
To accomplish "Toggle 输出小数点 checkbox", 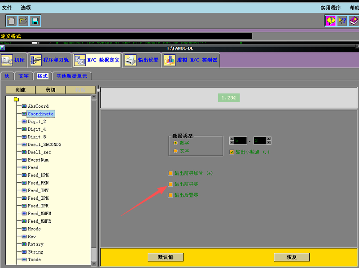I will 232,152.
